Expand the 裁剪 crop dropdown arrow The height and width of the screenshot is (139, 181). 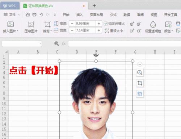coord(51,31)
